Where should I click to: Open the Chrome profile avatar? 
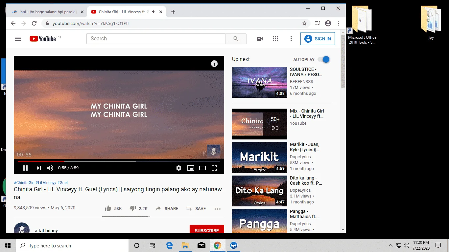tap(328, 23)
